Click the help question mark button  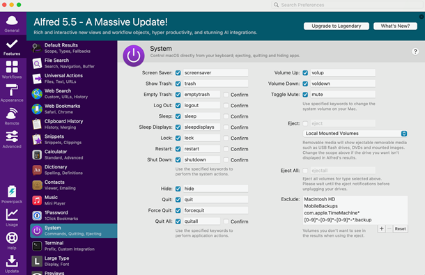415,52
